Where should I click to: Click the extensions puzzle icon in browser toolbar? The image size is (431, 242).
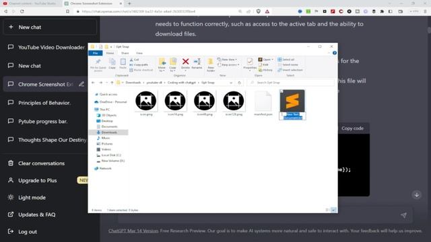pyautogui.click(x=382, y=11)
